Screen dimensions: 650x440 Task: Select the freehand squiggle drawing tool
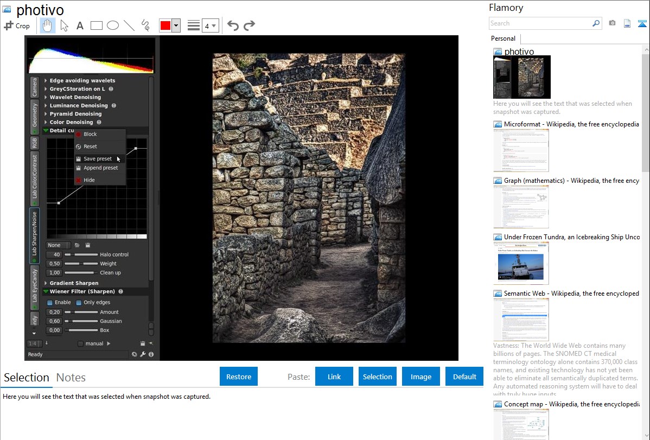(145, 25)
